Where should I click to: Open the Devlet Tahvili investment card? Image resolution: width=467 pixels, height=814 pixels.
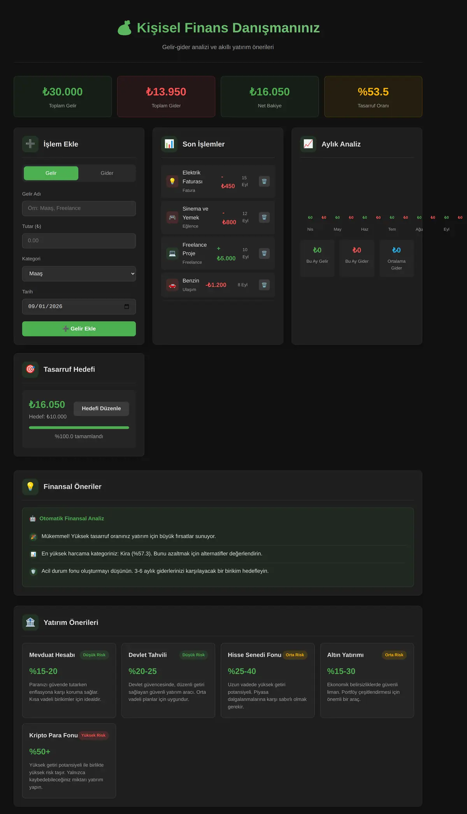[x=169, y=680]
